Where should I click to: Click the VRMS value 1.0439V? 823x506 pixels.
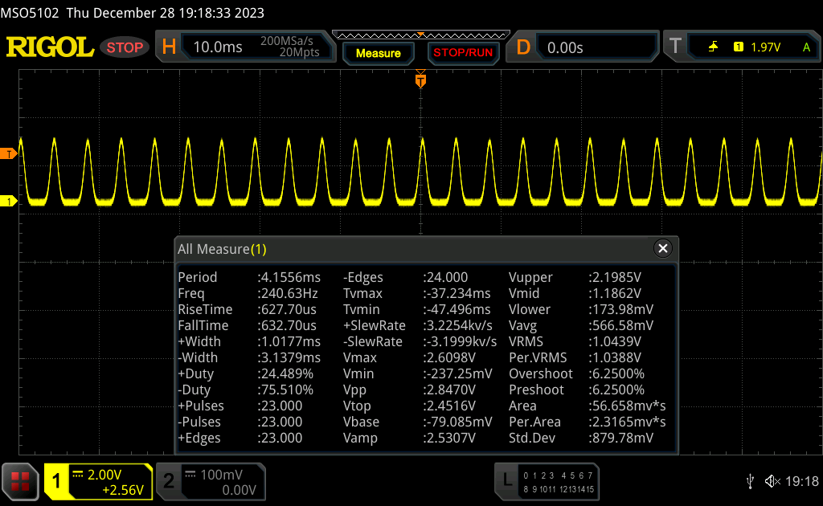click(x=615, y=341)
